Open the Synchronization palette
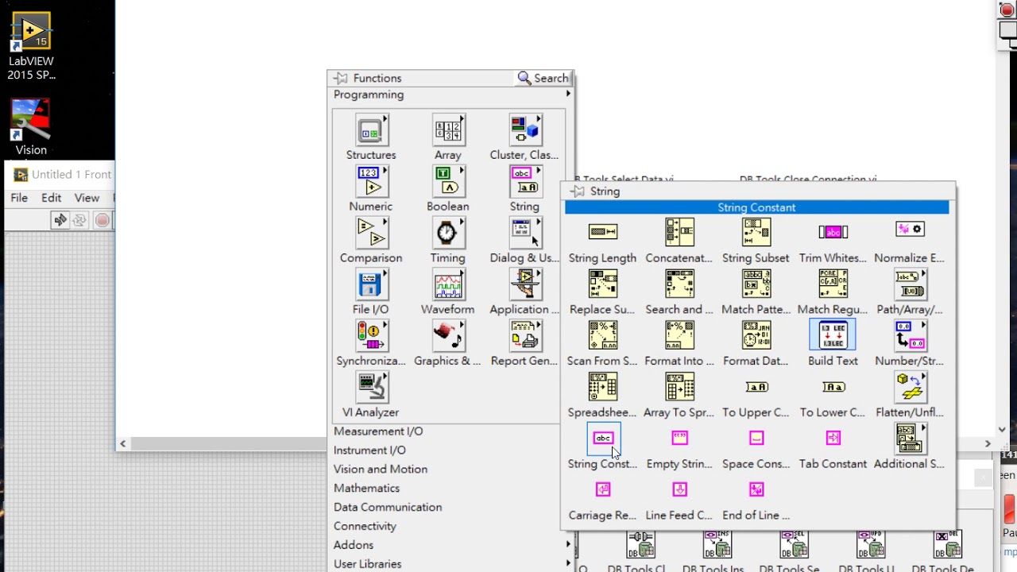Screen dimensions: 1017x572 371,337
